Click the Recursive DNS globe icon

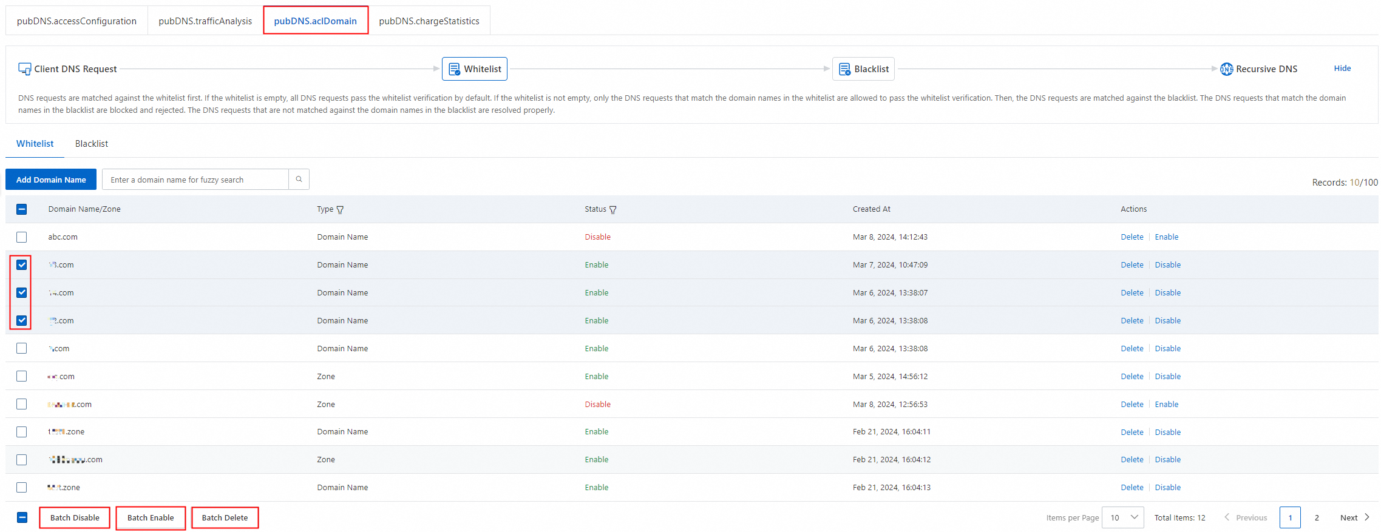(1226, 69)
